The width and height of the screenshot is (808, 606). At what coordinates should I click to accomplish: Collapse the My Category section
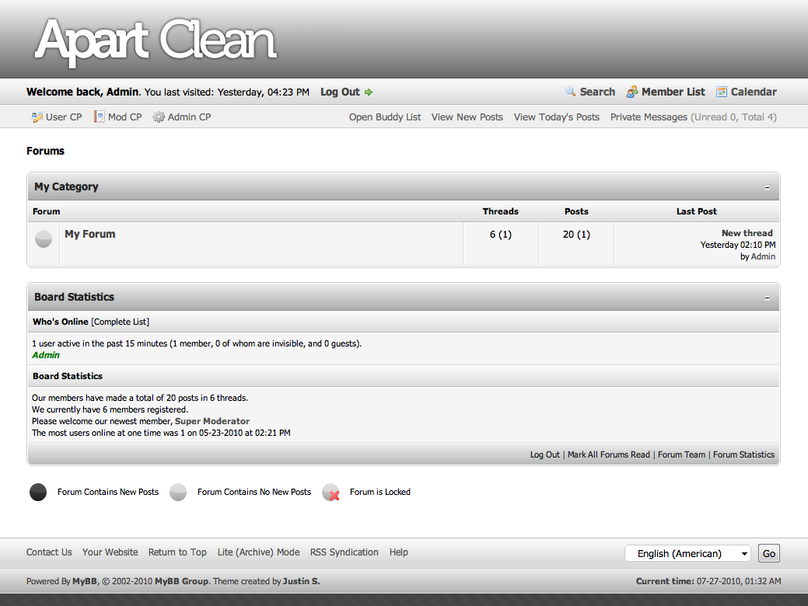click(x=767, y=187)
